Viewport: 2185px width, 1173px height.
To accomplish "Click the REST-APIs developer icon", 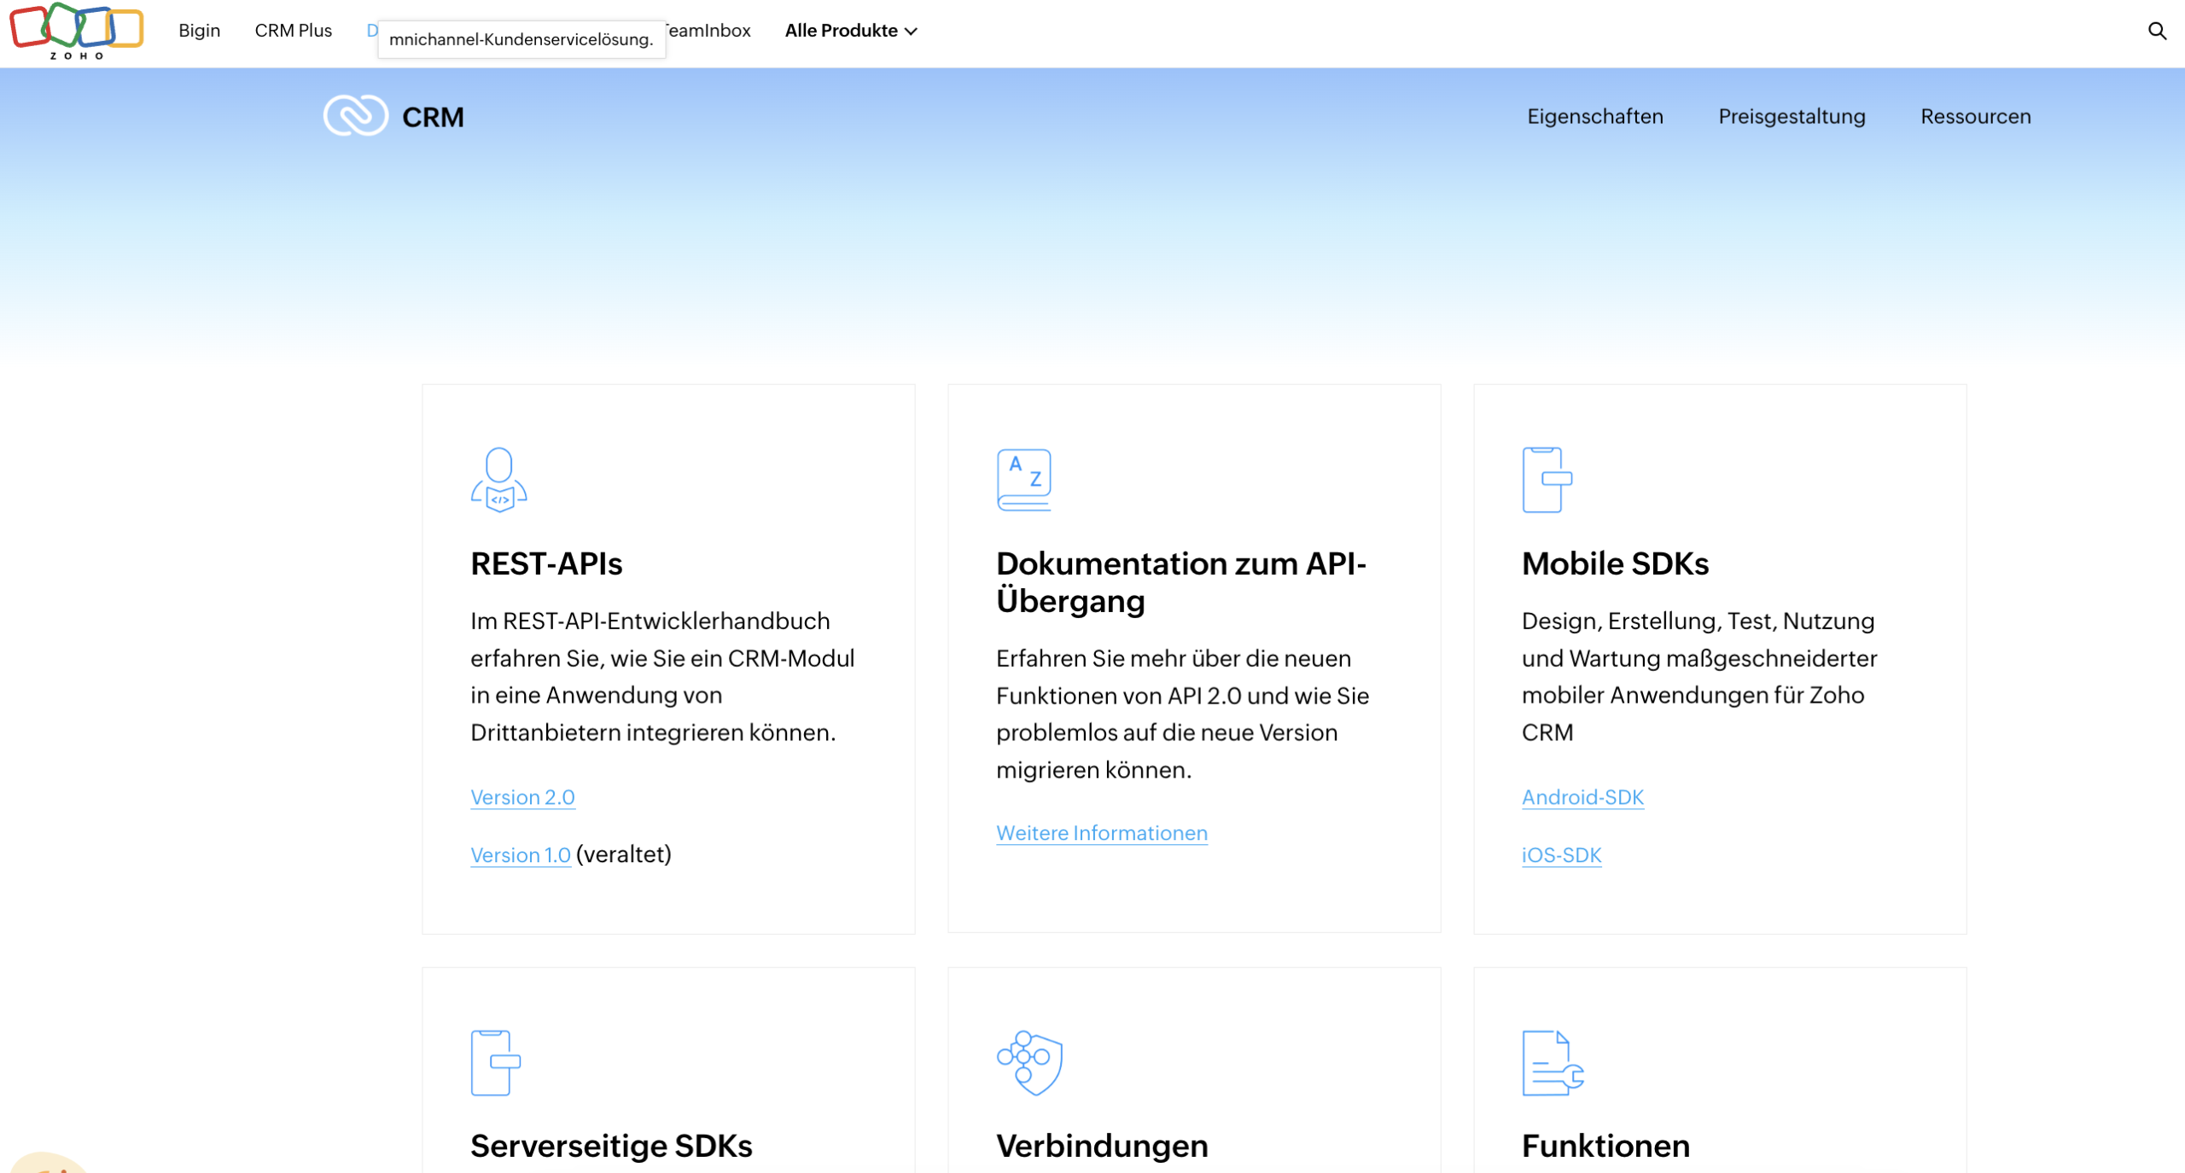I will [498, 480].
